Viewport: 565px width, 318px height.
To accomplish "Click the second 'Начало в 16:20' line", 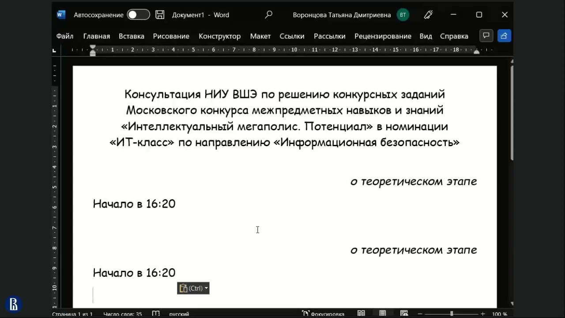I will (x=134, y=273).
